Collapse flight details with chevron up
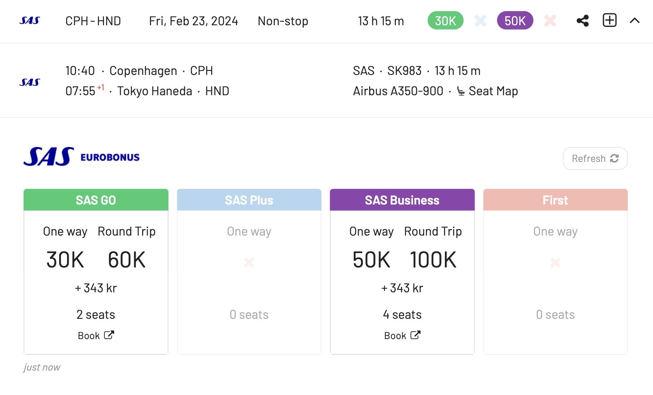Screen dimensions: 653x395 click(634, 21)
